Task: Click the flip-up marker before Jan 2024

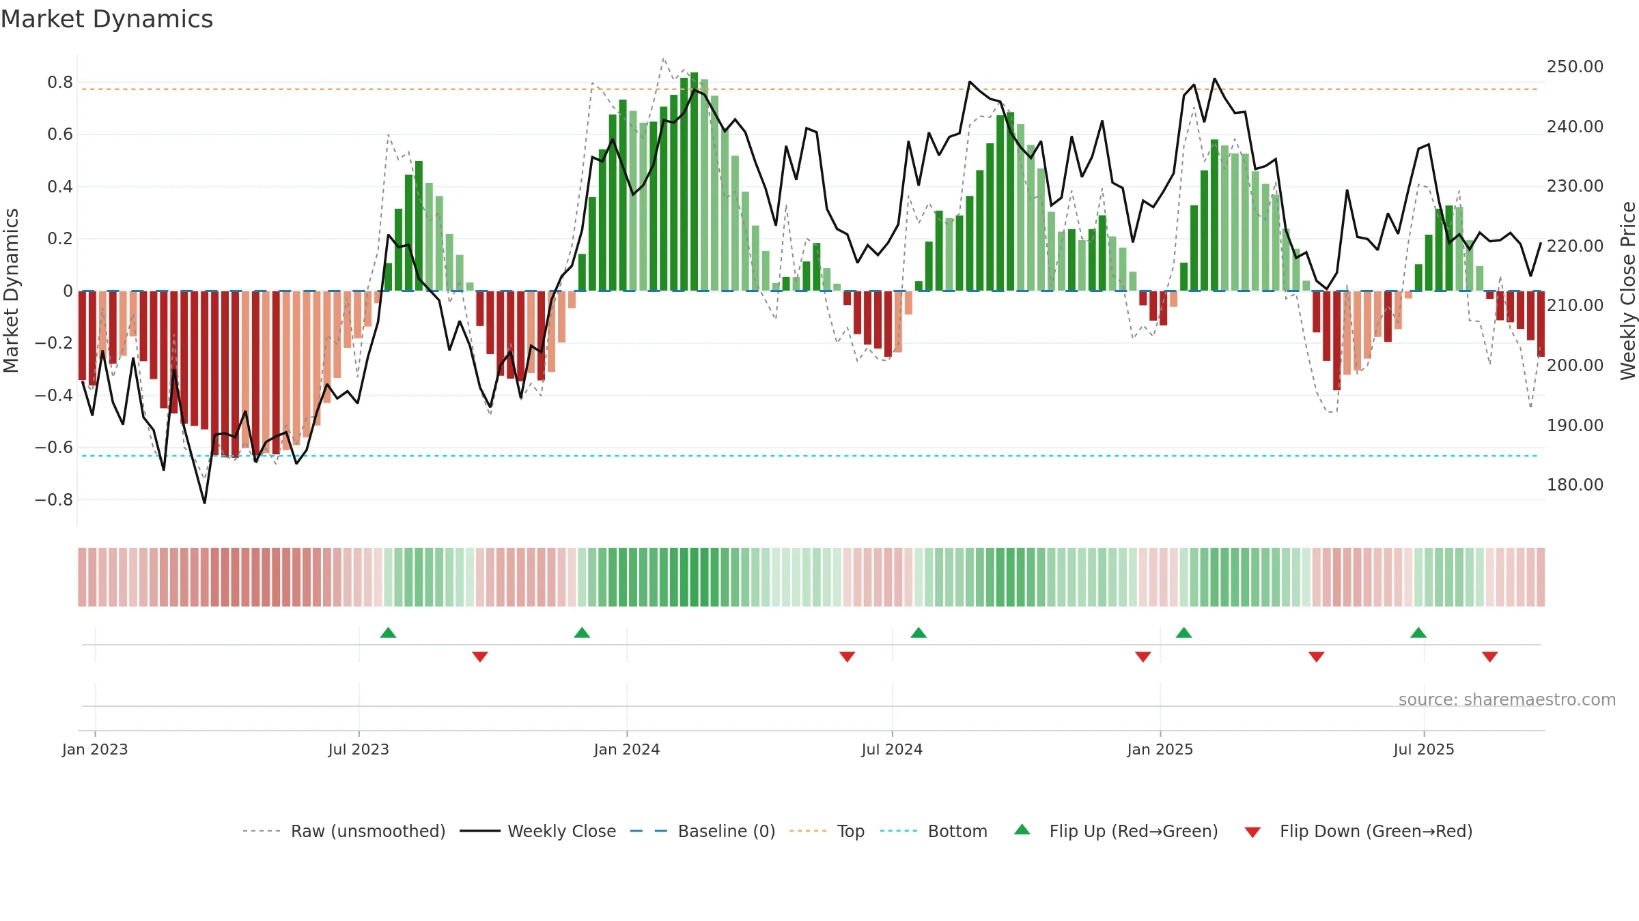Action: [582, 632]
